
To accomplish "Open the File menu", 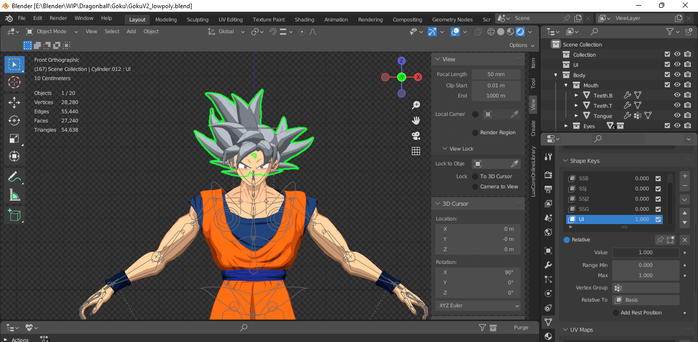I will click(21, 18).
